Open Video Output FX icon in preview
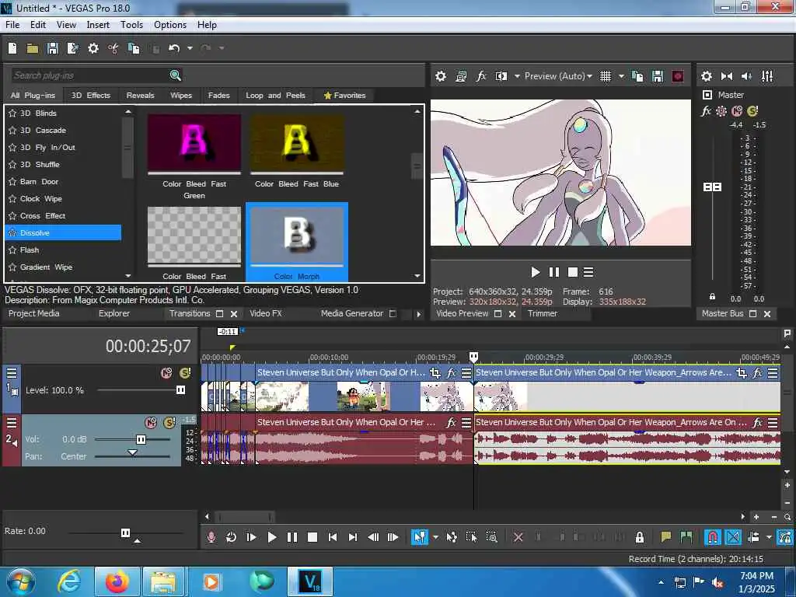This screenshot has height=597, width=796. [480, 76]
